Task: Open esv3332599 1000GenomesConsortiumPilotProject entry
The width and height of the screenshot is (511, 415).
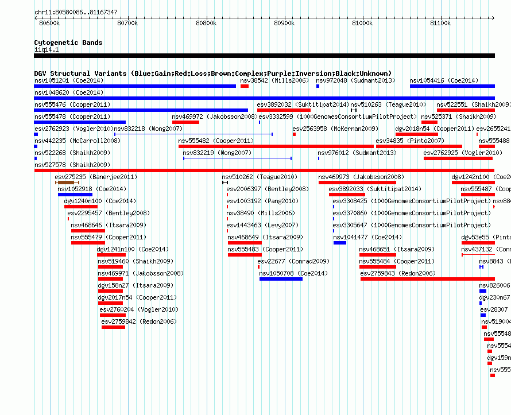Action: [338, 117]
